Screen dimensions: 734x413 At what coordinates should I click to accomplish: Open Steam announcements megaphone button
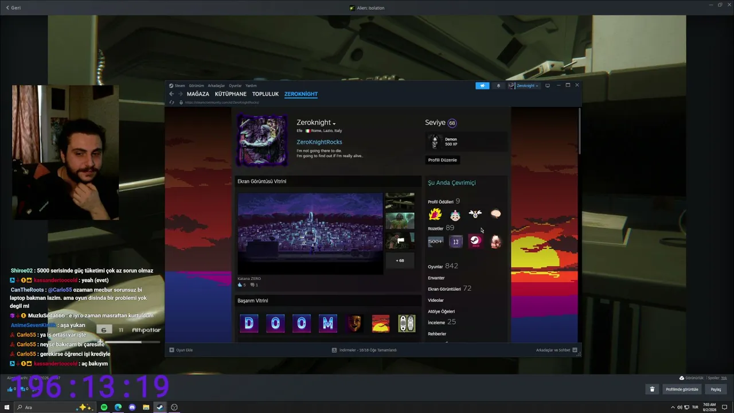click(x=482, y=85)
